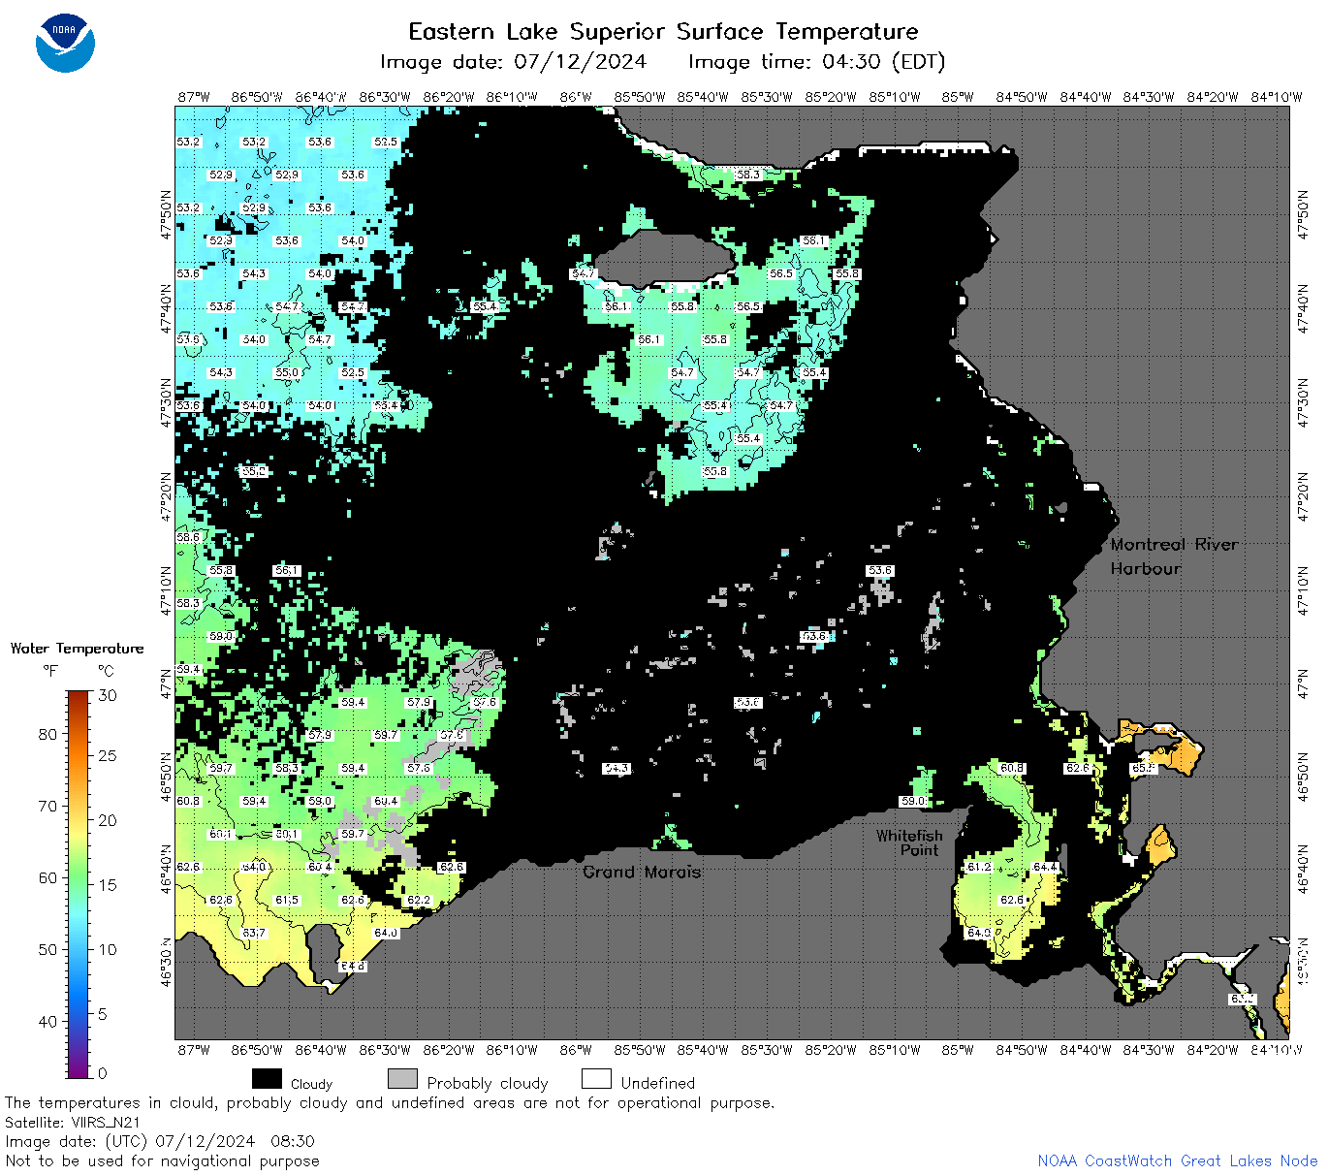Screen dimensions: 1328x1176
Task: Click the Grand Marais map label
Action: [x=642, y=872]
